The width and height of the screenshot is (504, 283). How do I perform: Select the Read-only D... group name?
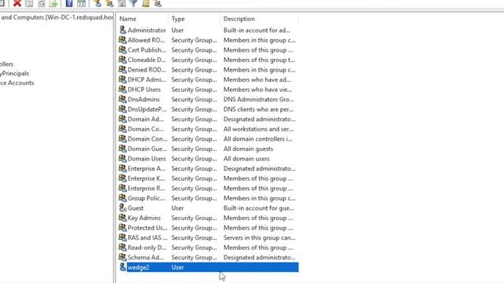(147, 248)
